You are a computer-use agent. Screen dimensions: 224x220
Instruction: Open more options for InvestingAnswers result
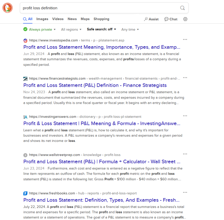pos(185,116)
